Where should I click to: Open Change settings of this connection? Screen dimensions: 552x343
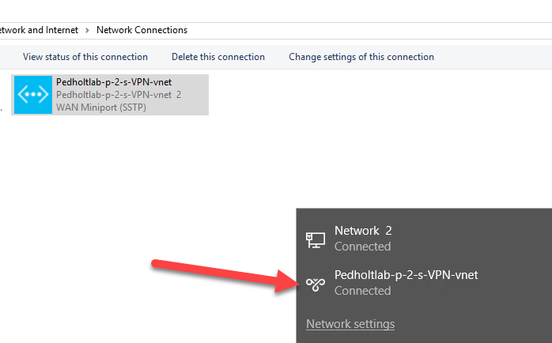[x=361, y=57]
